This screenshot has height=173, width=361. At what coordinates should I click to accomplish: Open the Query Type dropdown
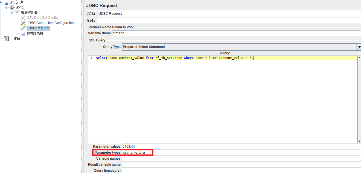click(x=241, y=47)
